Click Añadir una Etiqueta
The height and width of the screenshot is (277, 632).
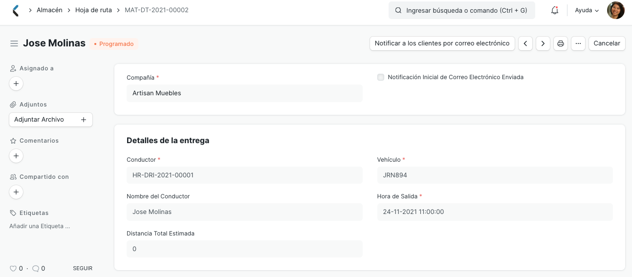pyautogui.click(x=40, y=226)
